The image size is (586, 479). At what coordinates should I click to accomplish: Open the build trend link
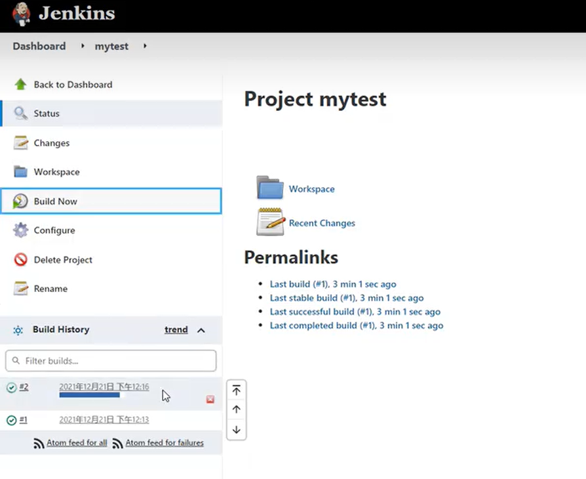[x=176, y=329]
